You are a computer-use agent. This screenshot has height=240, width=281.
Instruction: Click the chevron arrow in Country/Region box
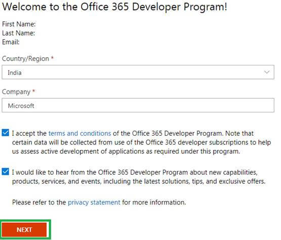tap(267, 72)
